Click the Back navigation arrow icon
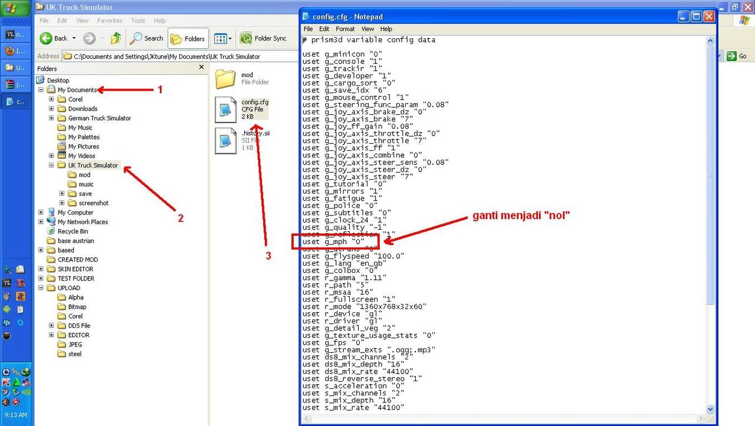 coord(47,38)
